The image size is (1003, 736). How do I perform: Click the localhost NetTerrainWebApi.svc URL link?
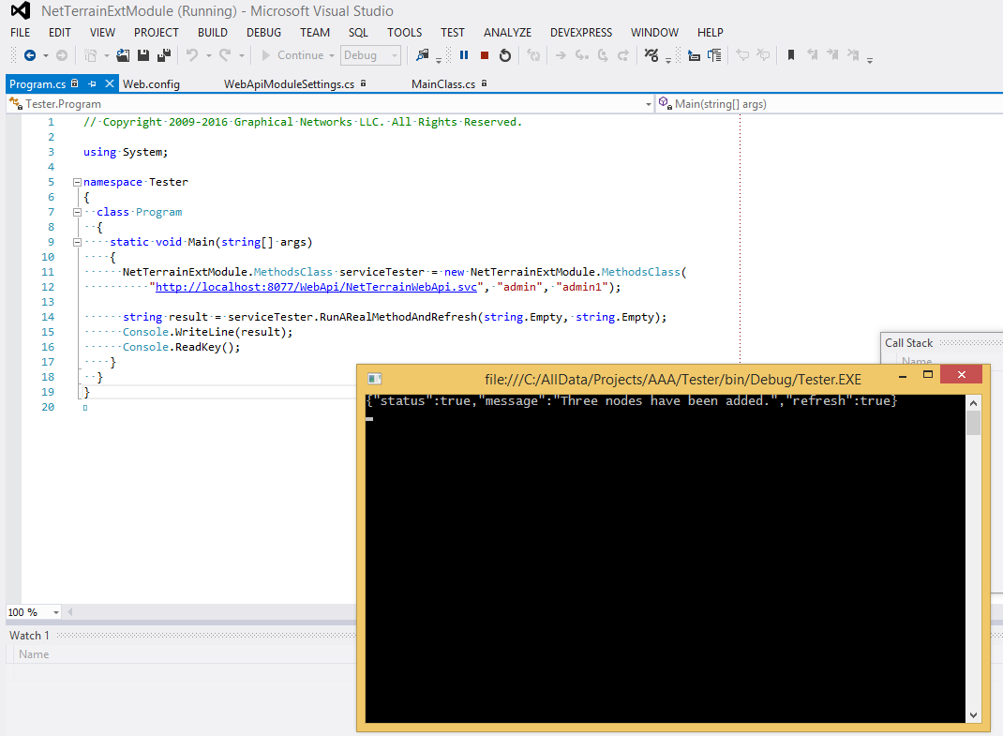318,287
